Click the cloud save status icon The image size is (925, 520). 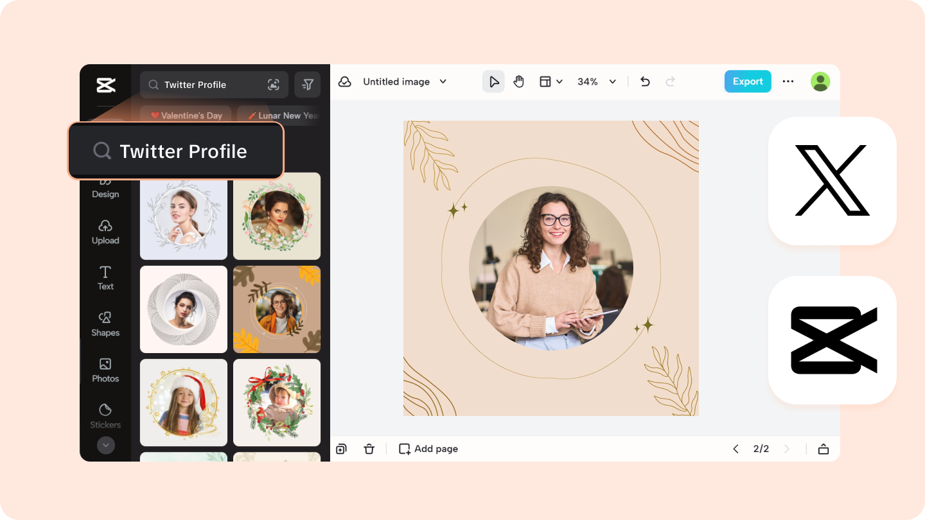click(x=345, y=82)
